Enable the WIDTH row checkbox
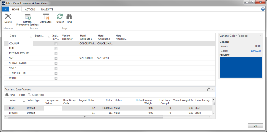Viewport: 267px width, 132px height. click(56, 78)
